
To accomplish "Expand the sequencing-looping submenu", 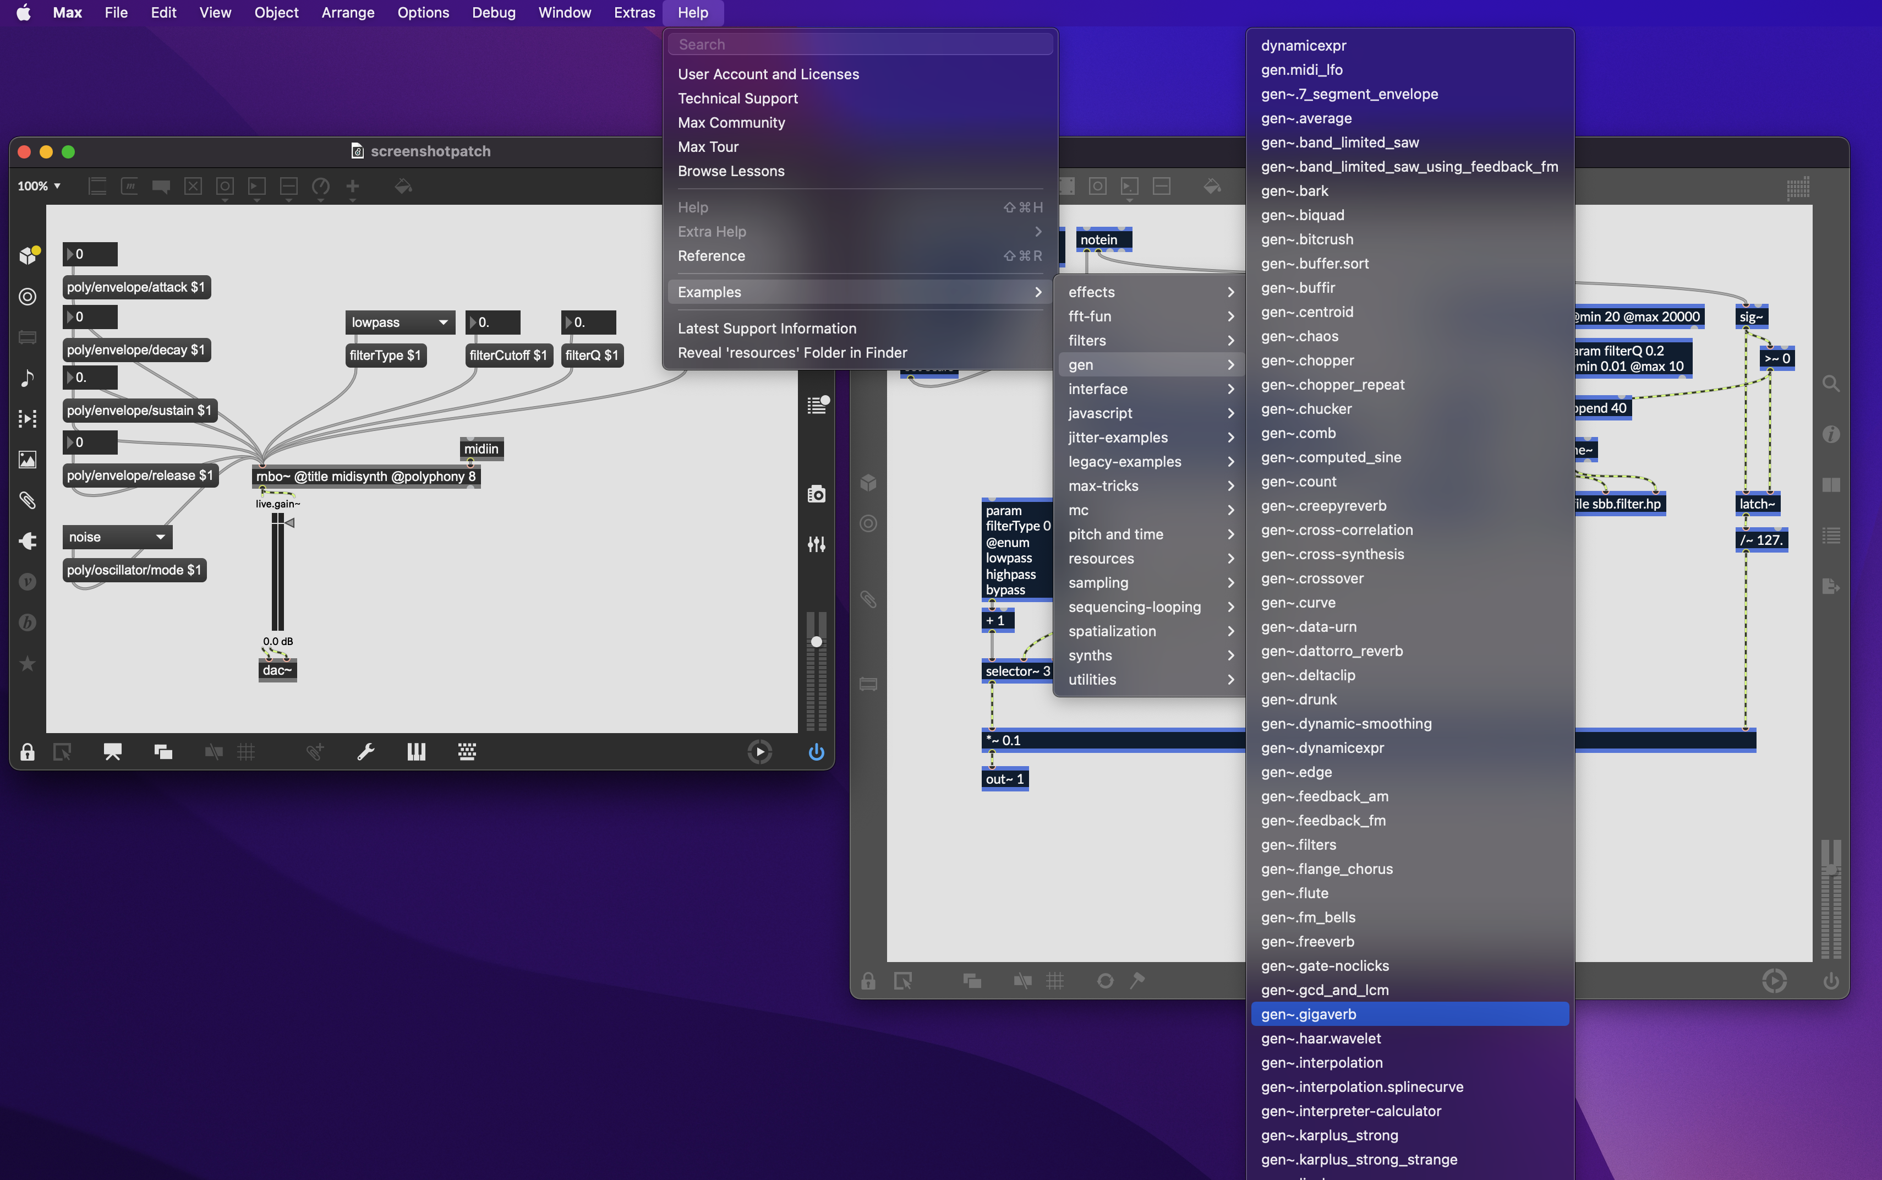I will pos(1150,607).
